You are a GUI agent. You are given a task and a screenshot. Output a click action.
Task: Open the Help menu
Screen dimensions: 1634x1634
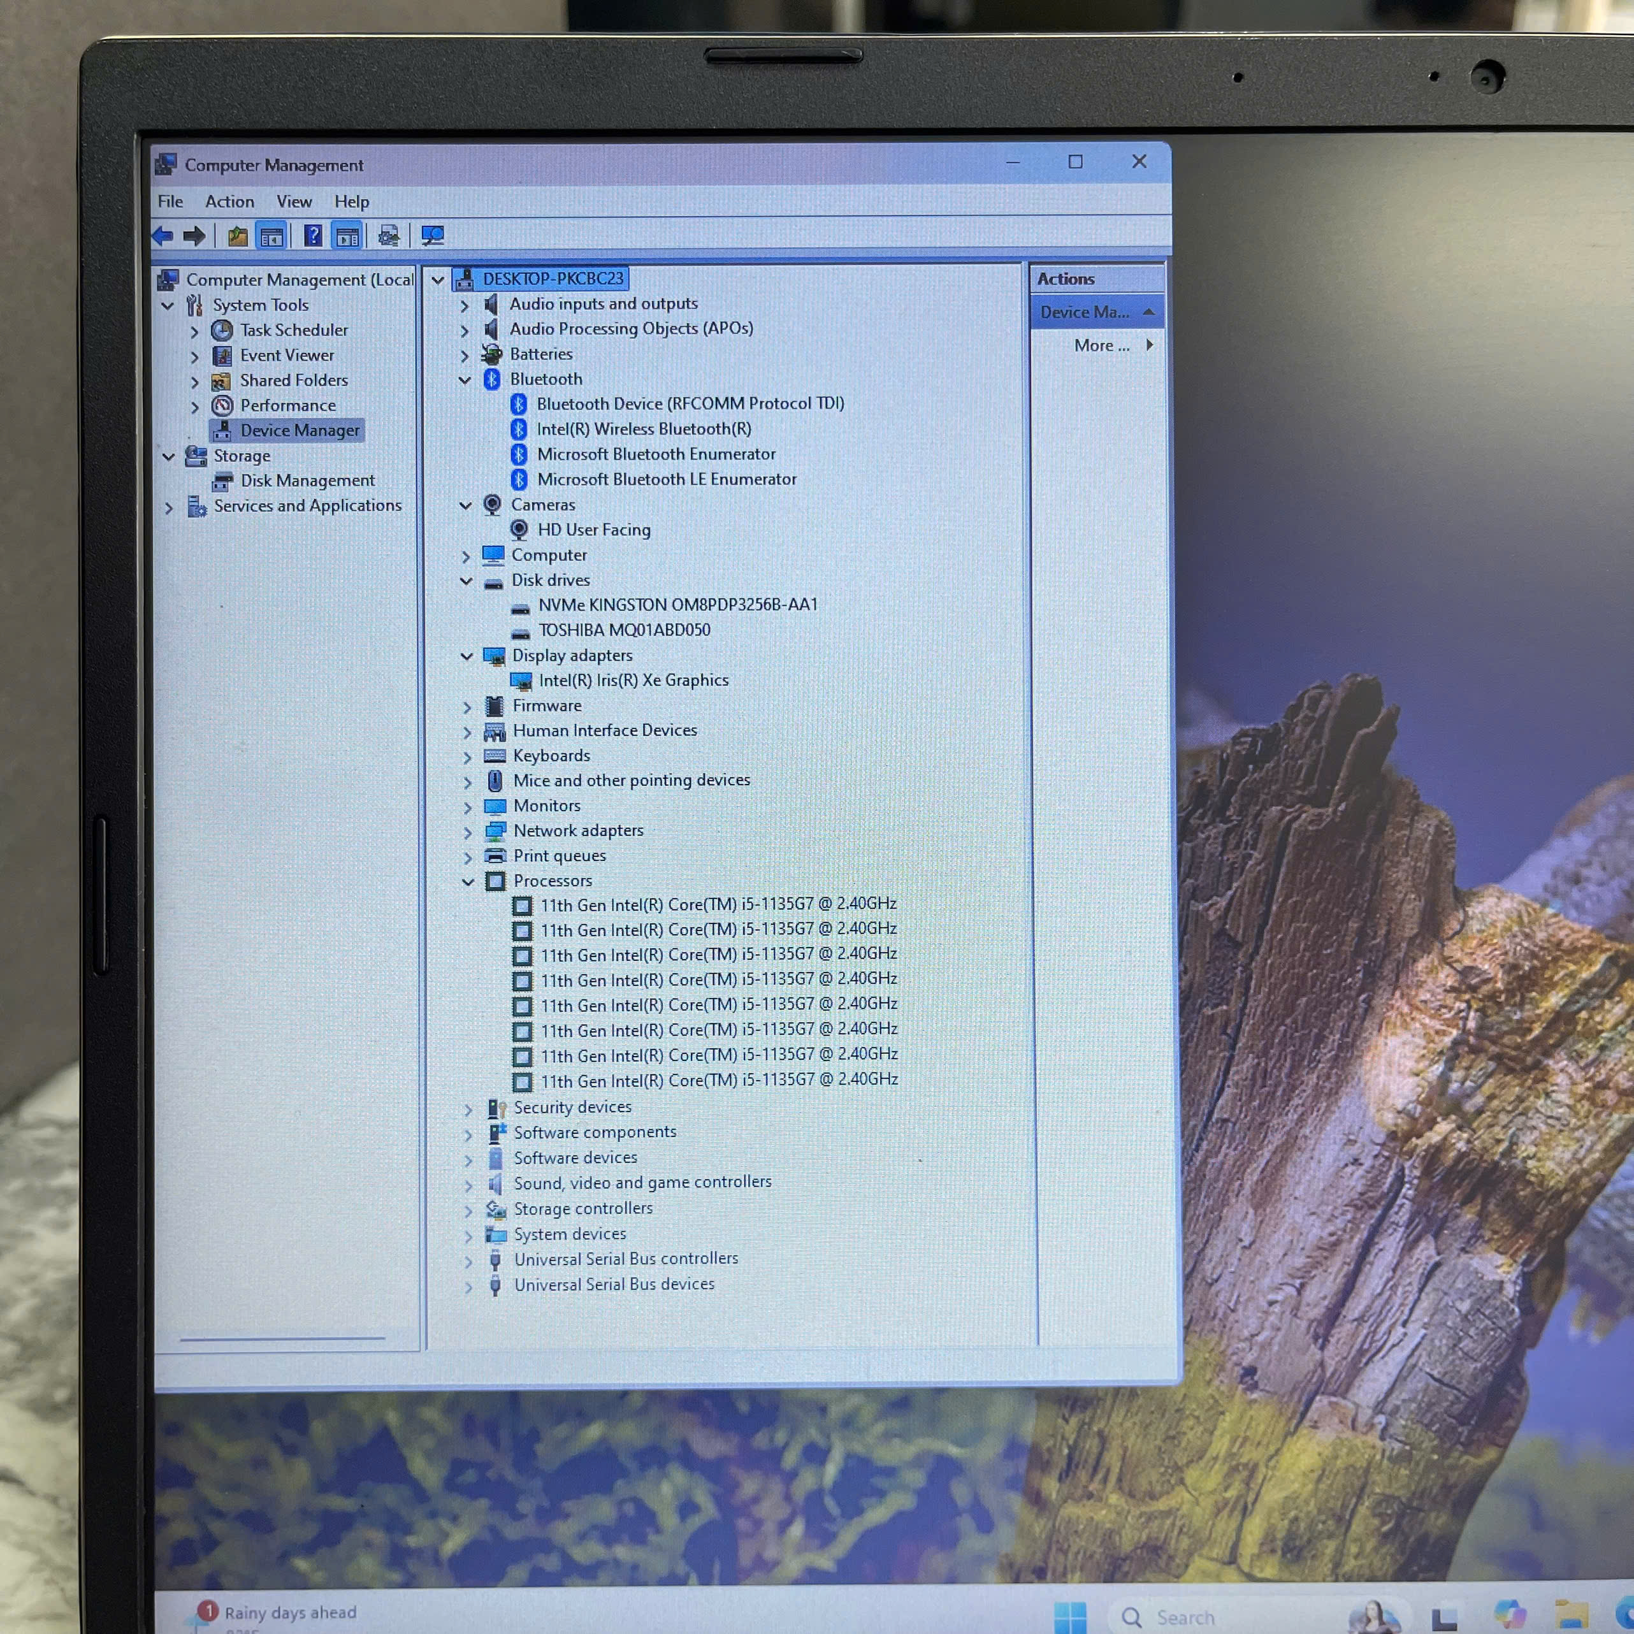coord(351,201)
